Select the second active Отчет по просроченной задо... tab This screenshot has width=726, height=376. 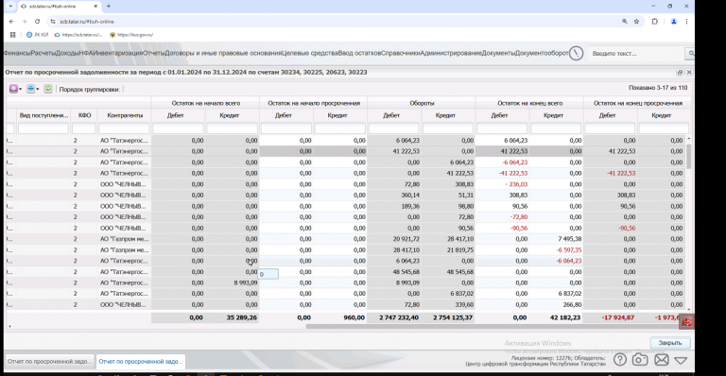coord(140,361)
